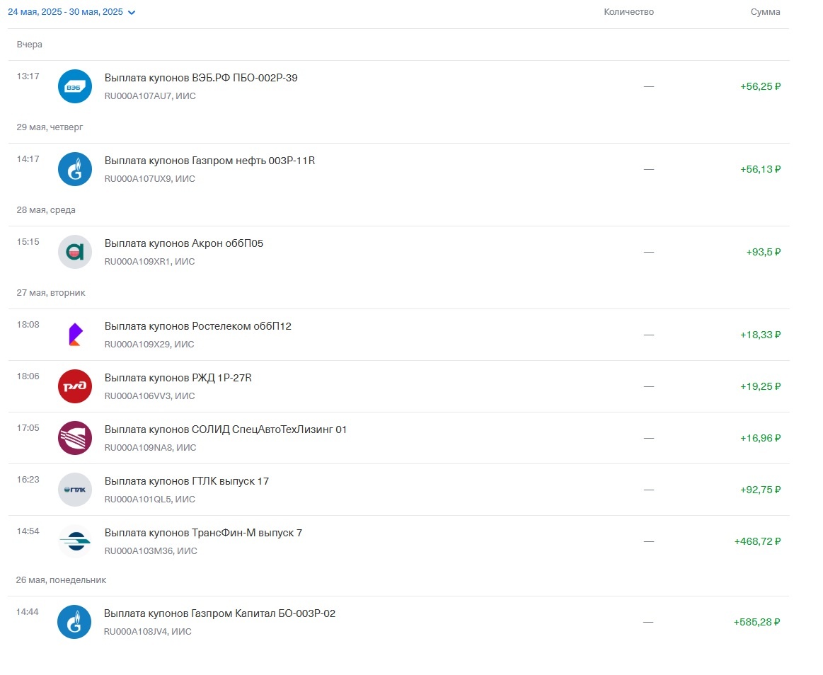This screenshot has width=823, height=675.
Task: Open the date range dropdown 24 мая – 30 мая
Action: (71, 12)
